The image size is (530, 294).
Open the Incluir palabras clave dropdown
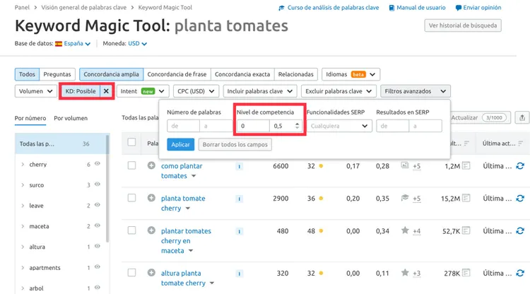click(x=260, y=91)
